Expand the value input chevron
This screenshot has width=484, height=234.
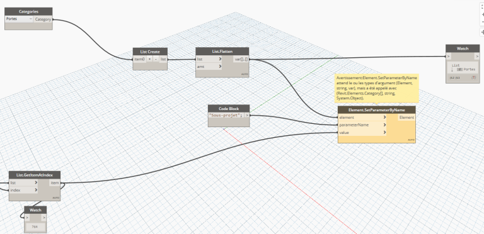(x=384, y=132)
